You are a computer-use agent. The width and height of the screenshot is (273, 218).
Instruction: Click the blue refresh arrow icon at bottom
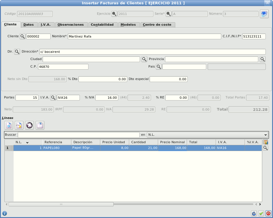[x=254, y=213]
